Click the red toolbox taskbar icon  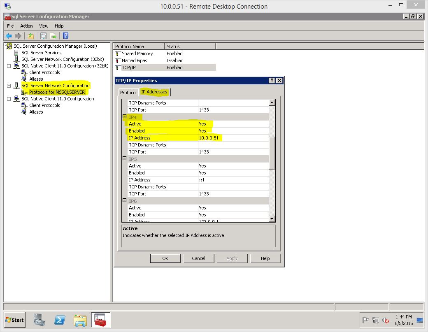(100, 320)
